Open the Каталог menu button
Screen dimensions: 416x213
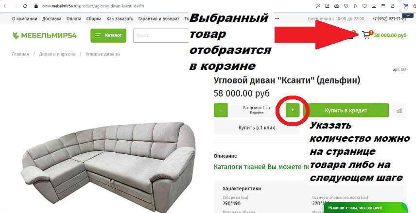pyautogui.click(x=108, y=35)
